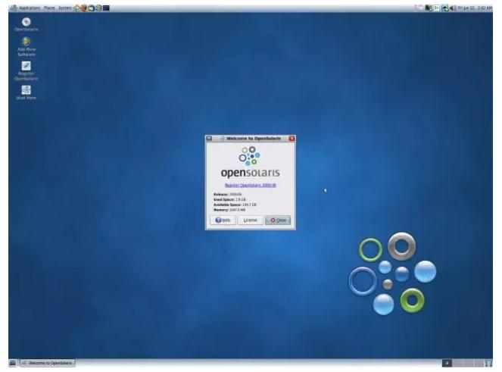The height and width of the screenshot is (372, 502).
Task: Launch the terminal from the top panel
Action: point(106,8)
